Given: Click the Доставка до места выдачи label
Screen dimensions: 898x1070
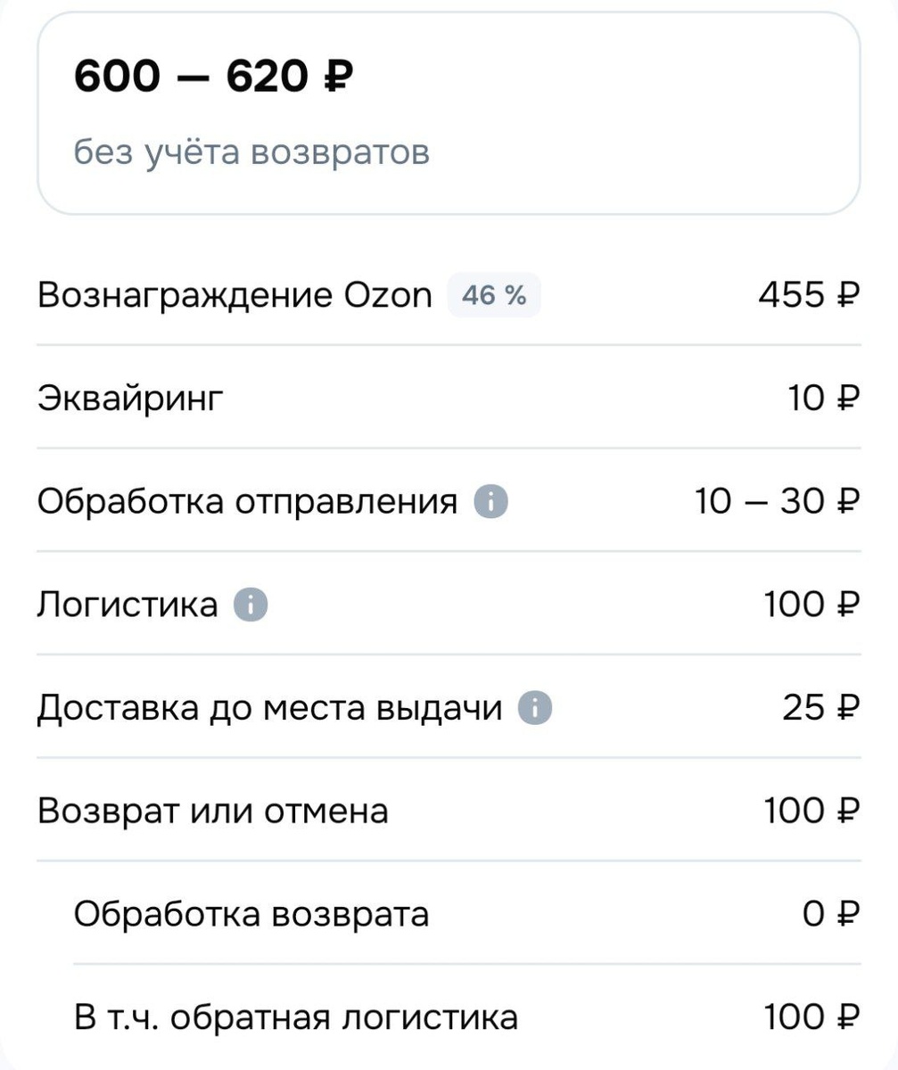Looking at the screenshot, I should pyautogui.click(x=269, y=709).
